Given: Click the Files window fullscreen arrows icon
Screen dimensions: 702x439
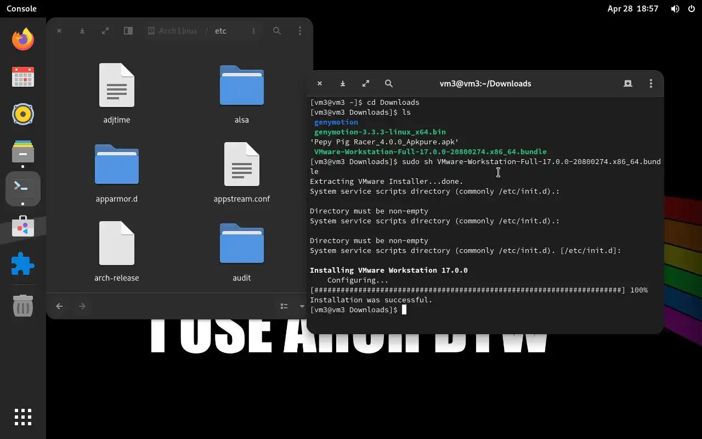Looking at the screenshot, I should tap(105, 31).
